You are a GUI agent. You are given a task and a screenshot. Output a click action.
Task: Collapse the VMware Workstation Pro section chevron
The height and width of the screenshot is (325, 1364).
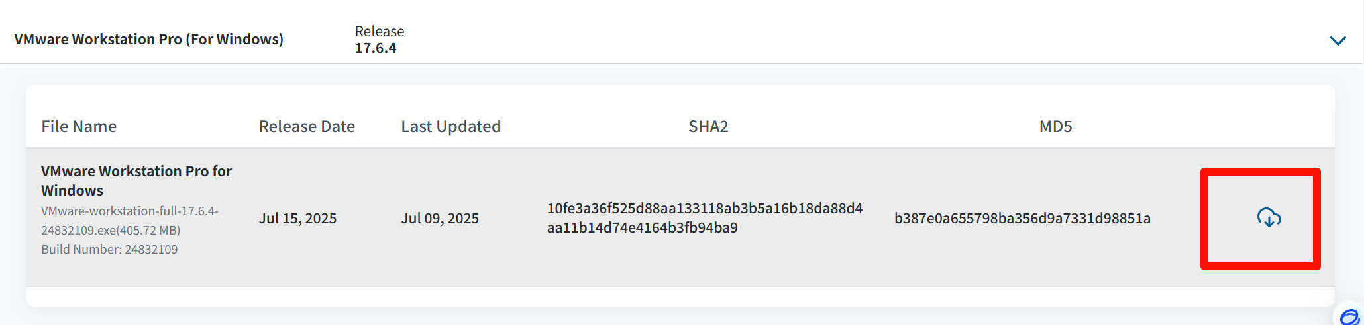point(1338,41)
